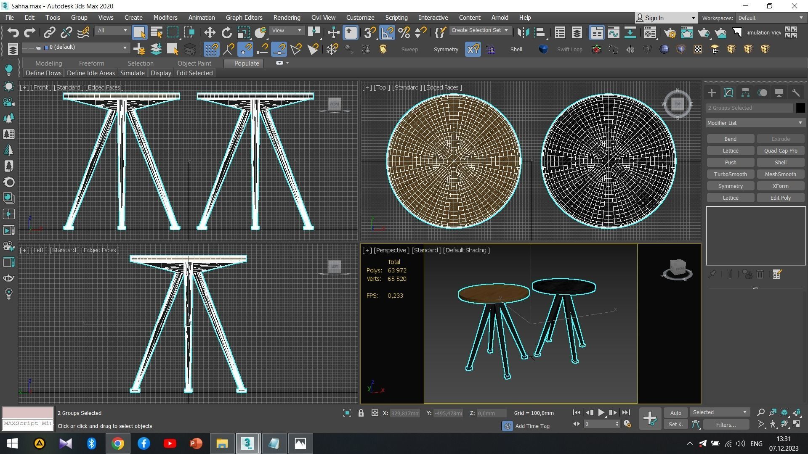
Task: Click the Set K. button
Action: 675,425
